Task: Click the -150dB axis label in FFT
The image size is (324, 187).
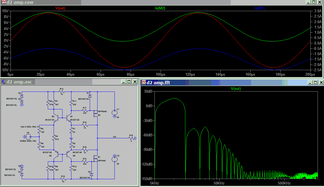Action: point(147,179)
